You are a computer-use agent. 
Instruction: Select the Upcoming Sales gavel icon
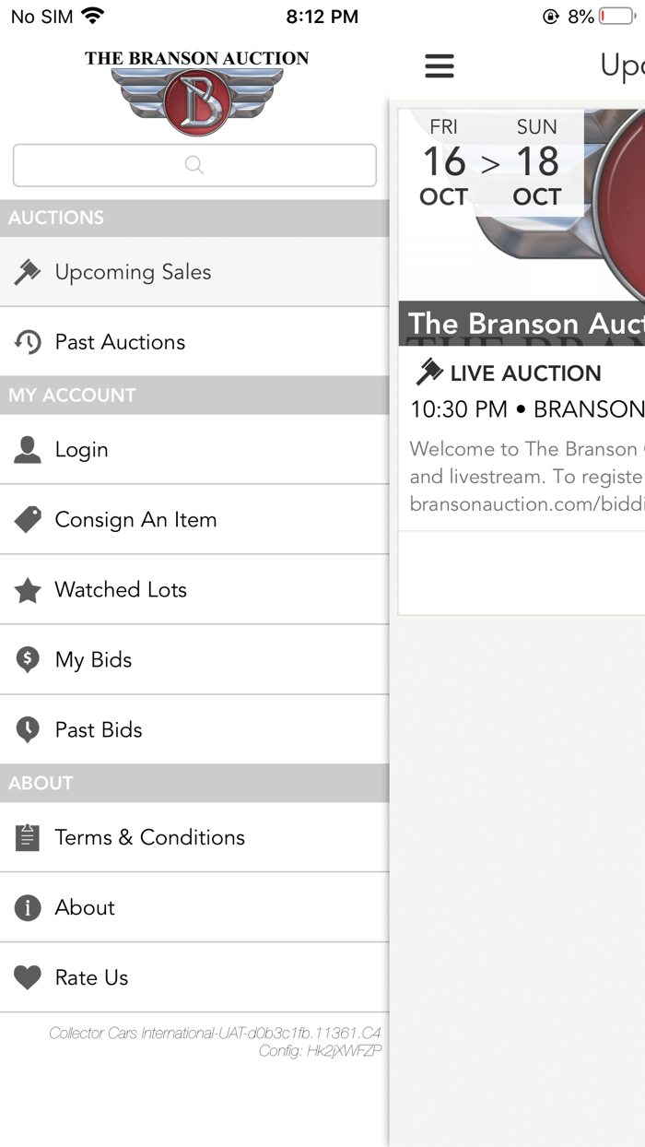[27, 271]
